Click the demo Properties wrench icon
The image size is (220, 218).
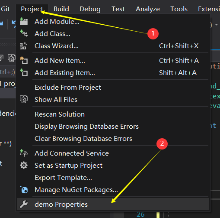(24, 204)
